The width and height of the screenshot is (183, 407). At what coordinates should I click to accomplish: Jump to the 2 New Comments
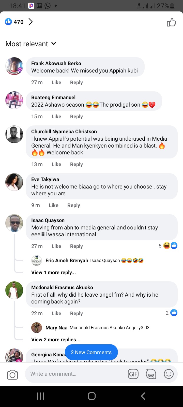click(x=91, y=352)
